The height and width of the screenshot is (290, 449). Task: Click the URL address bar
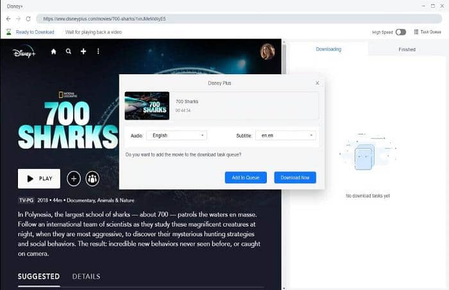coord(239,19)
